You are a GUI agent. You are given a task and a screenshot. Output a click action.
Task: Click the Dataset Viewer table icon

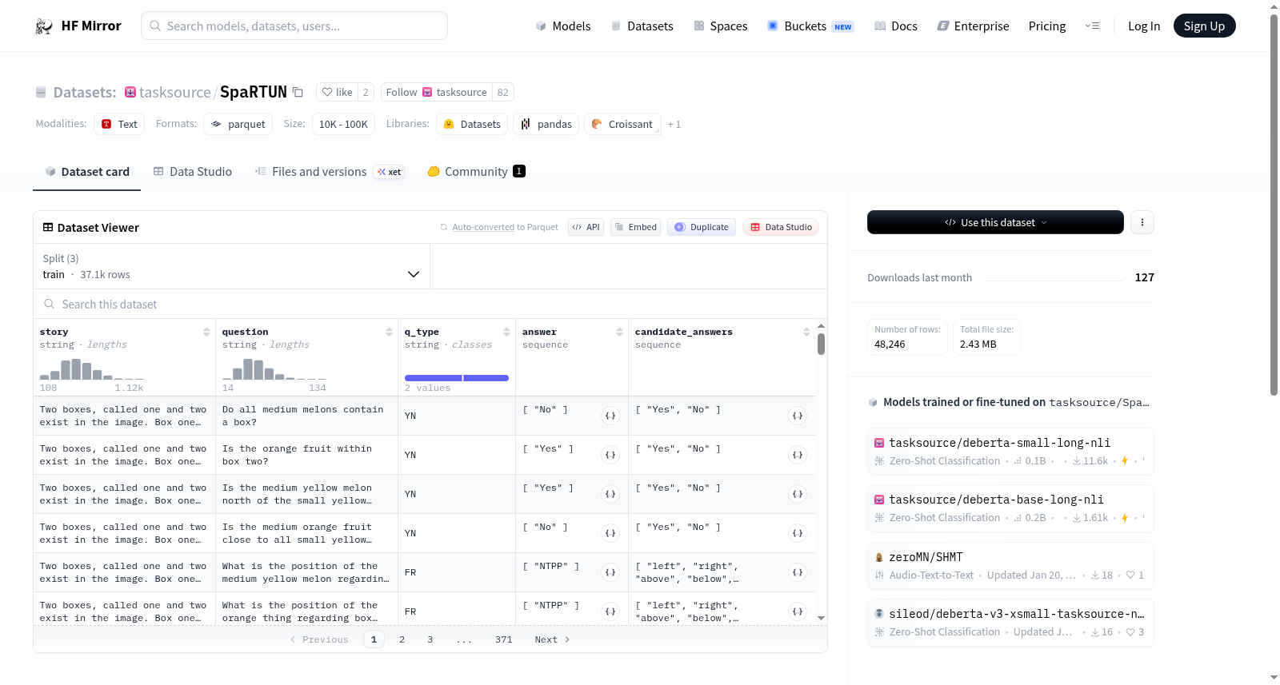[x=48, y=228]
